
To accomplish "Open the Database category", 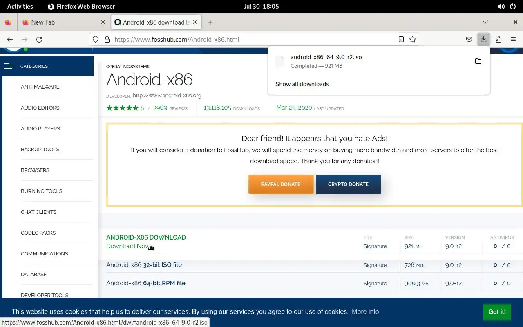I will (34, 274).
